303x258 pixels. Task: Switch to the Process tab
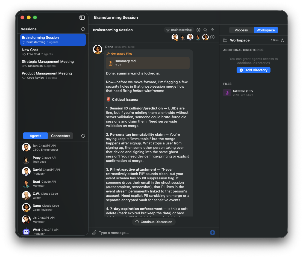tap(241, 30)
